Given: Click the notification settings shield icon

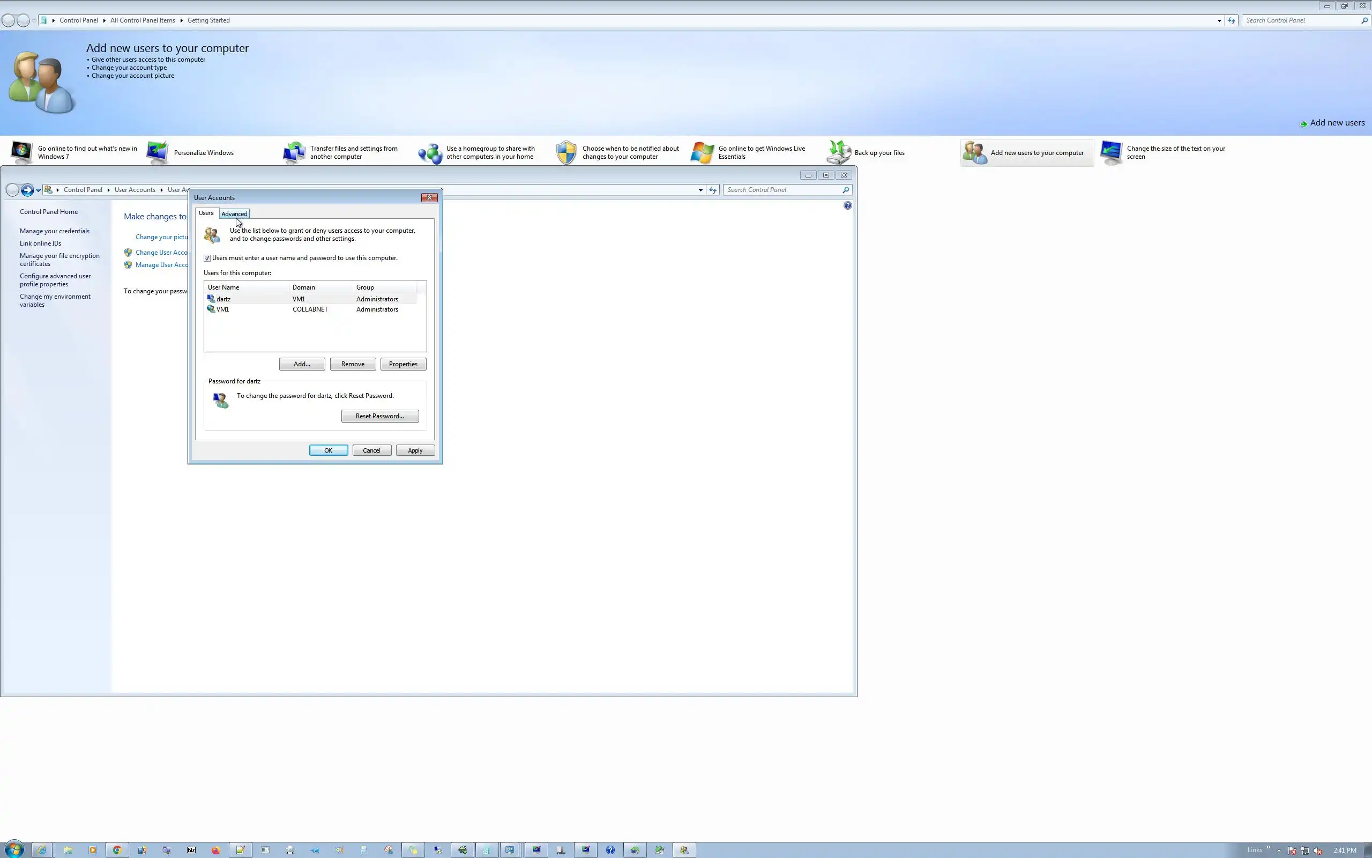Looking at the screenshot, I should [x=566, y=152].
